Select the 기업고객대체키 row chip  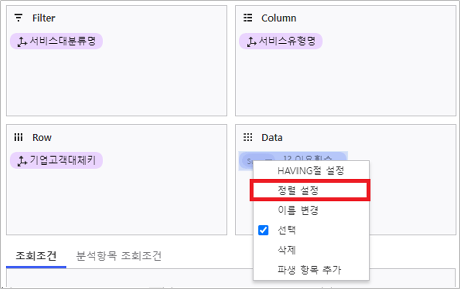[x=62, y=162]
